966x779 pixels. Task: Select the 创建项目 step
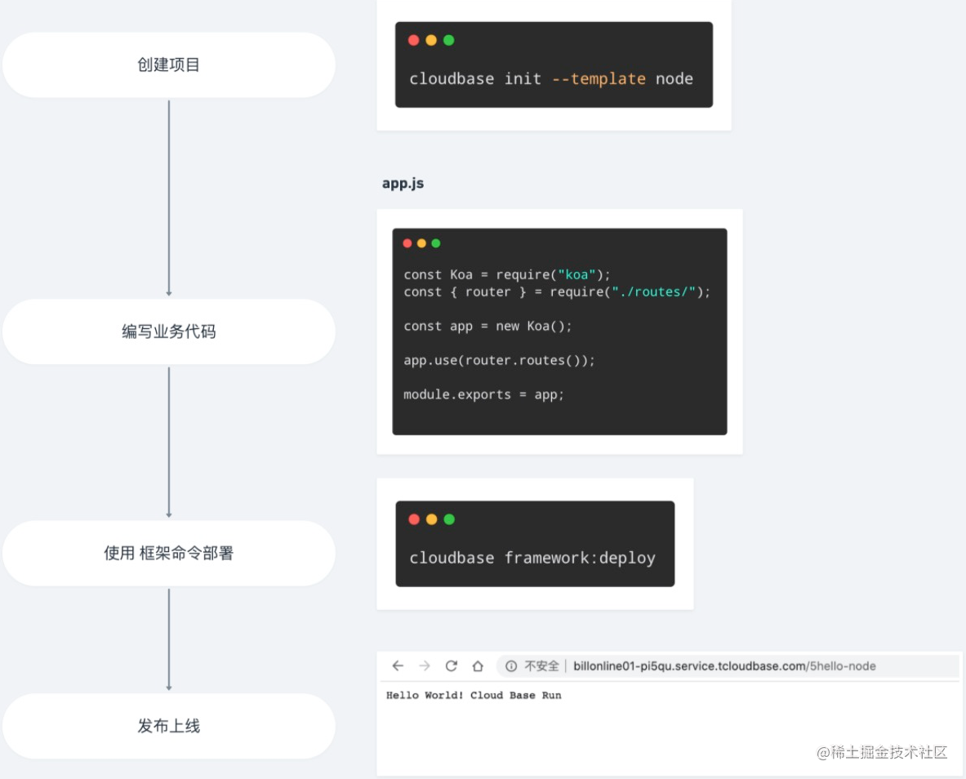[169, 65]
